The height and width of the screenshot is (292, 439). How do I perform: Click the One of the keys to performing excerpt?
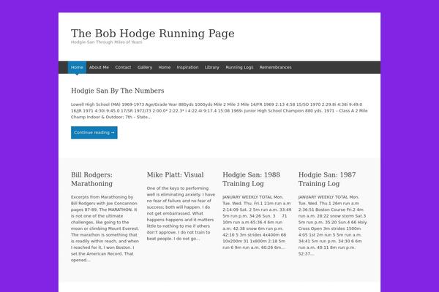181,213
